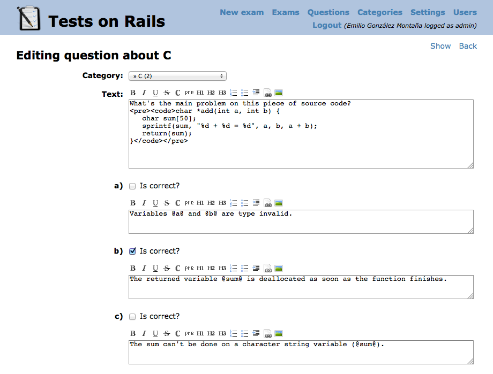The height and width of the screenshot is (374, 493).
Task: Go to Categories in top navigation
Action: (x=380, y=12)
